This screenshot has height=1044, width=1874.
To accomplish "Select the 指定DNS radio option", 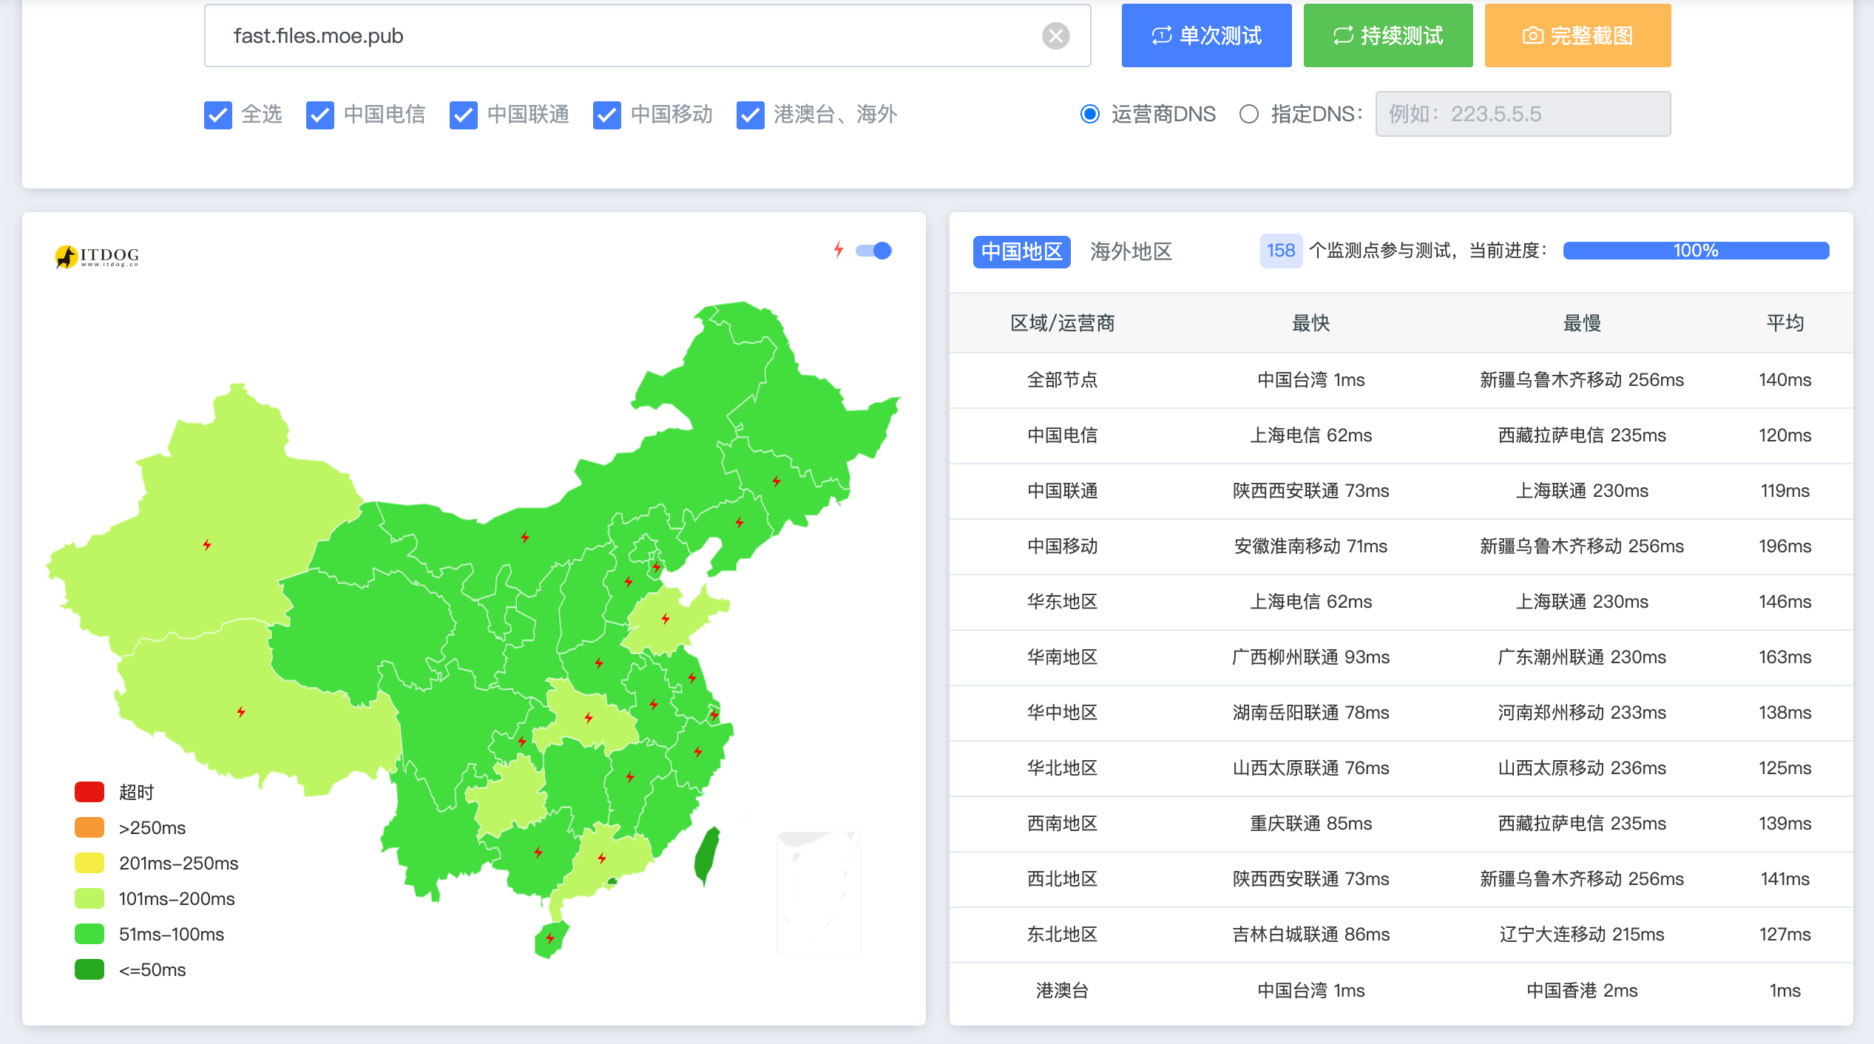I will pyautogui.click(x=1249, y=114).
